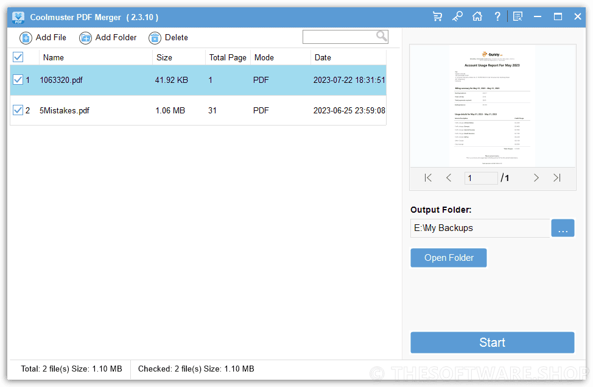Sort by the Date column header
Image resolution: width=593 pixels, height=387 pixels.
348,57
